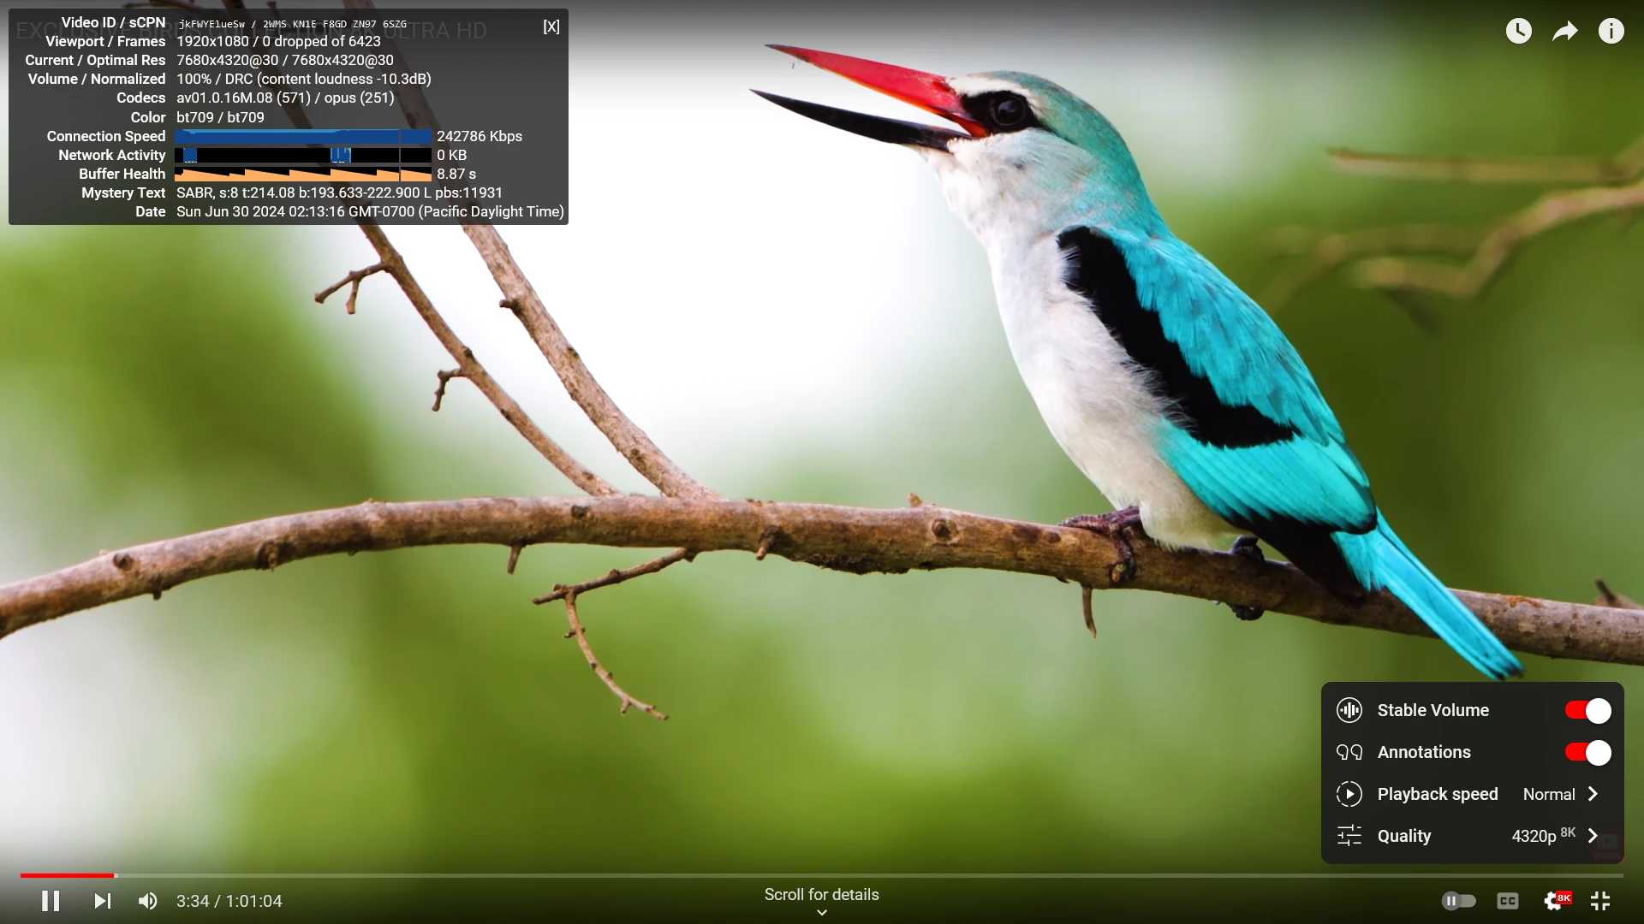Click the Quality sliders icon
1644x924 pixels.
pyautogui.click(x=1349, y=836)
